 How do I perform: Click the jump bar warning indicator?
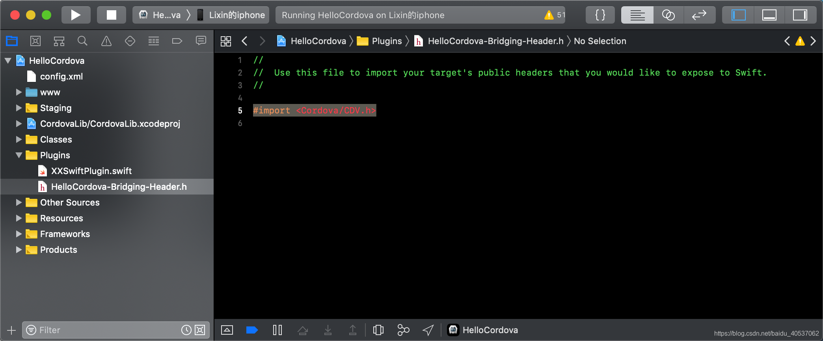(800, 41)
